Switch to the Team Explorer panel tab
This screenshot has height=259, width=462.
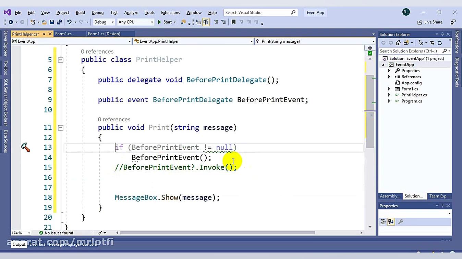(439, 196)
